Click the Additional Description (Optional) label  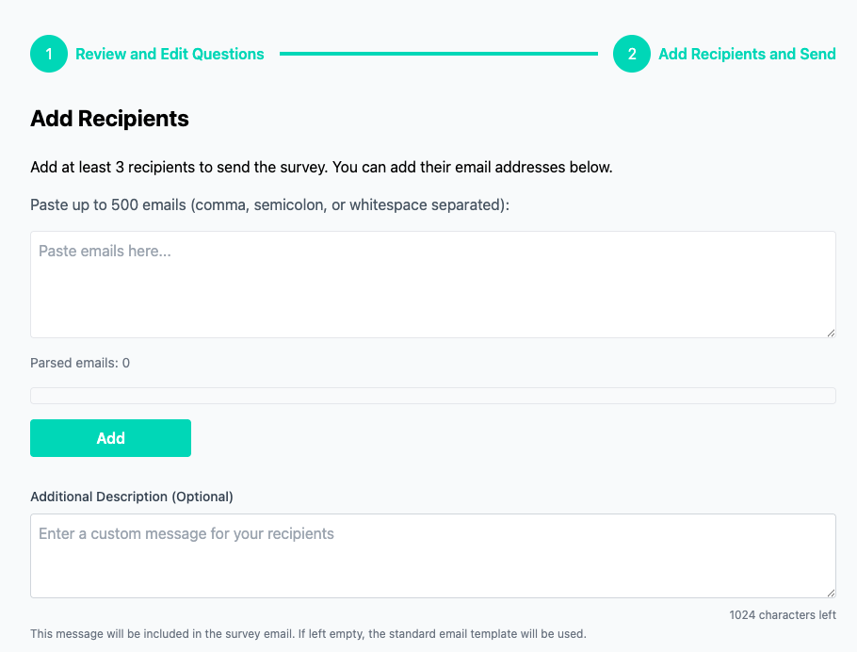point(132,497)
